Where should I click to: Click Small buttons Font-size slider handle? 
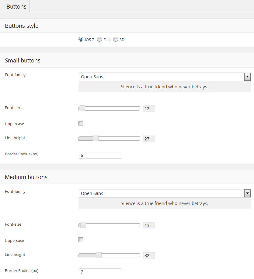point(82,108)
